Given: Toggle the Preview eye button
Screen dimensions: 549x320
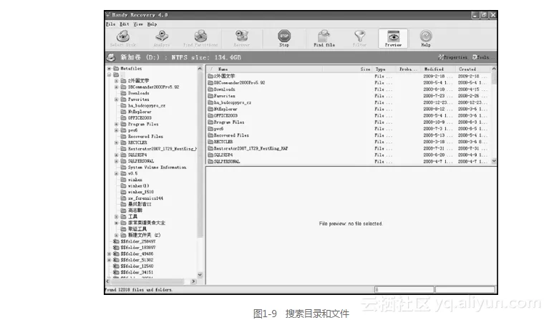Looking at the screenshot, I should coord(393,38).
